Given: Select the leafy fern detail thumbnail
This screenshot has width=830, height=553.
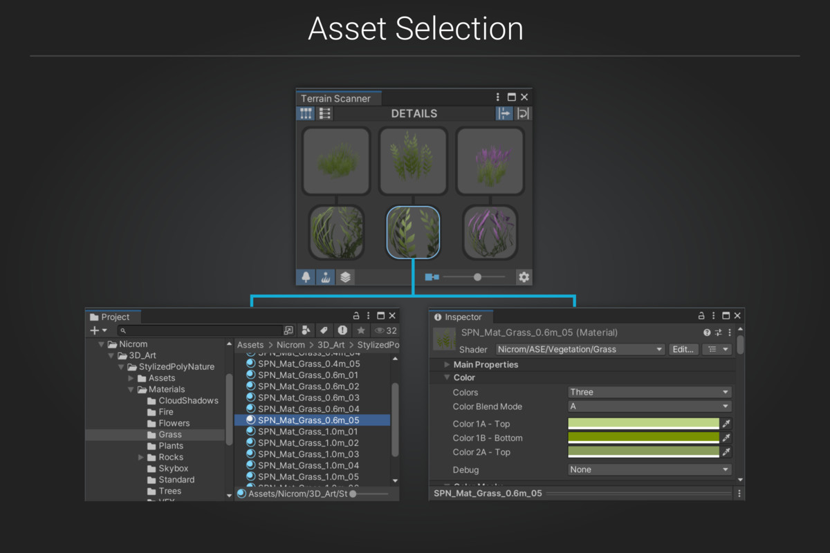Looking at the screenshot, I should tap(413, 160).
